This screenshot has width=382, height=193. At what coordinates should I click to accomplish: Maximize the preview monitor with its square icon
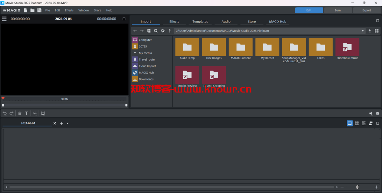pyautogui.click(x=124, y=19)
